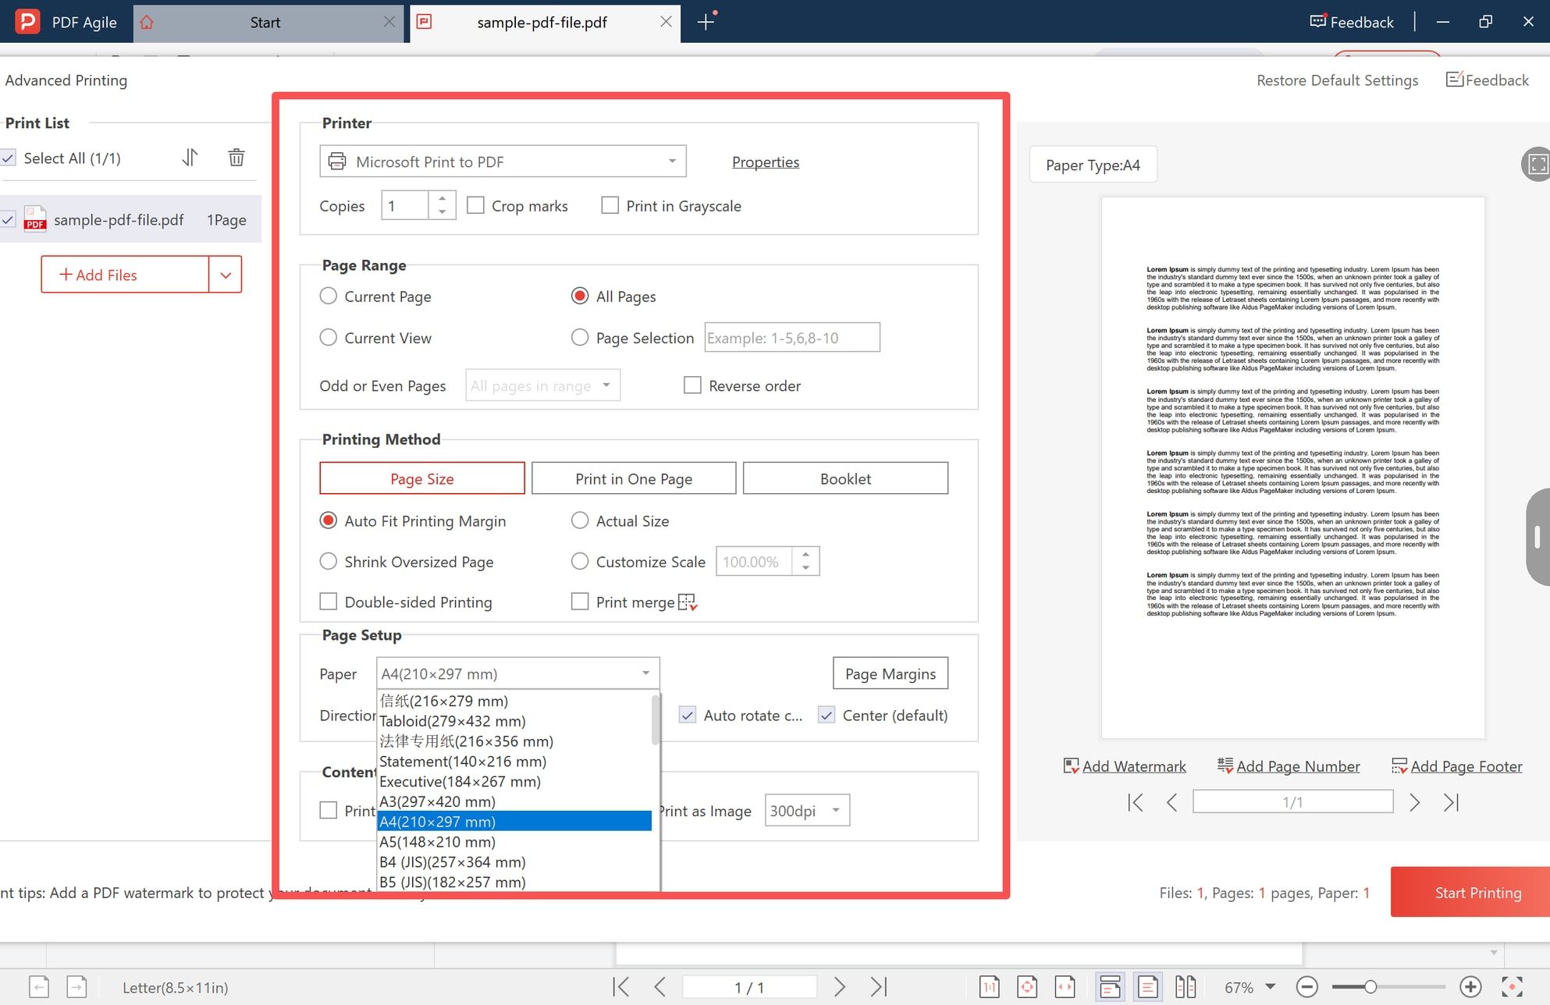Click the fullscreen preview icon
1550x1005 pixels.
point(1538,164)
